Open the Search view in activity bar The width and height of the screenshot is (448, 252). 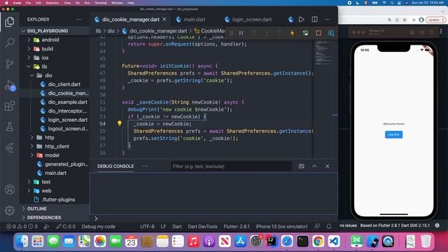pyautogui.click(x=9, y=43)
